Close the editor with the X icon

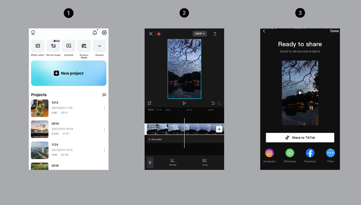(151, 34)
